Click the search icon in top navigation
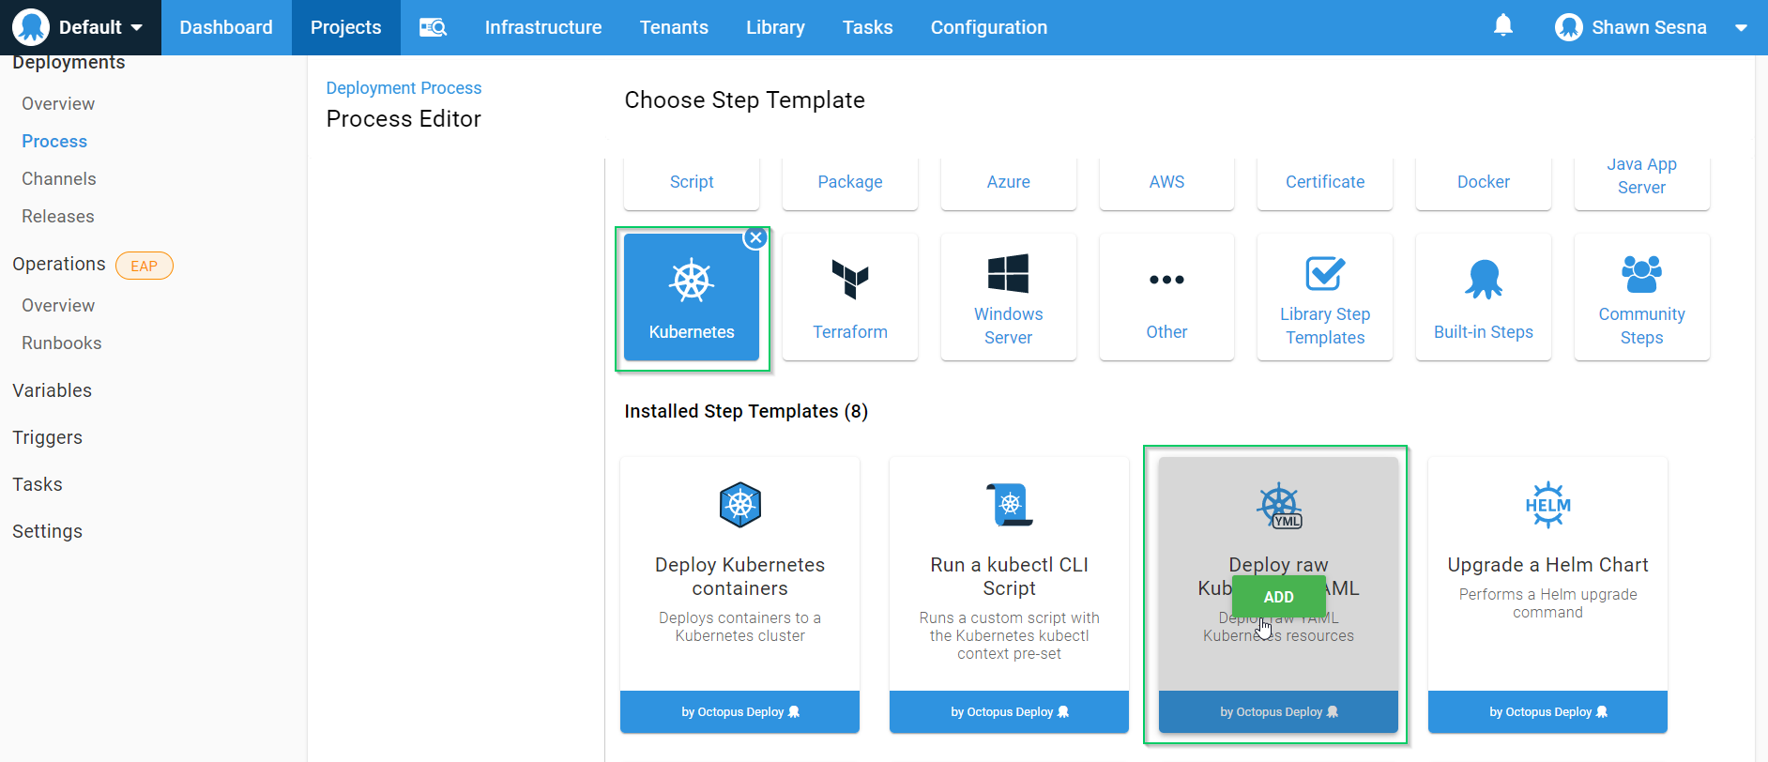Image resolution: width=1768 pixels, height=762 pixels. [x=433, y=27]
